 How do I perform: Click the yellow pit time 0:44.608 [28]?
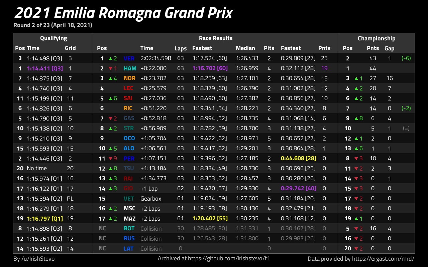point(299,159)
